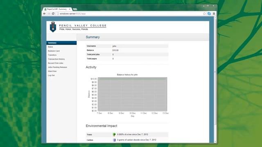
Task: Click the Activity section heading
Action: pos(91,67)
